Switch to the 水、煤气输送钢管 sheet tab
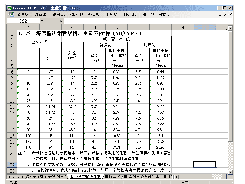245x184 pixels. (x=85, y=177)
